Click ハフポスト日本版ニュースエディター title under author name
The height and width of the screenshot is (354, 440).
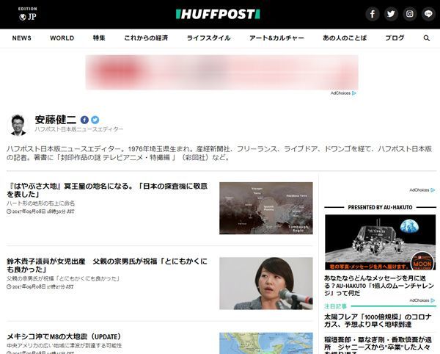tap(79, 129)
